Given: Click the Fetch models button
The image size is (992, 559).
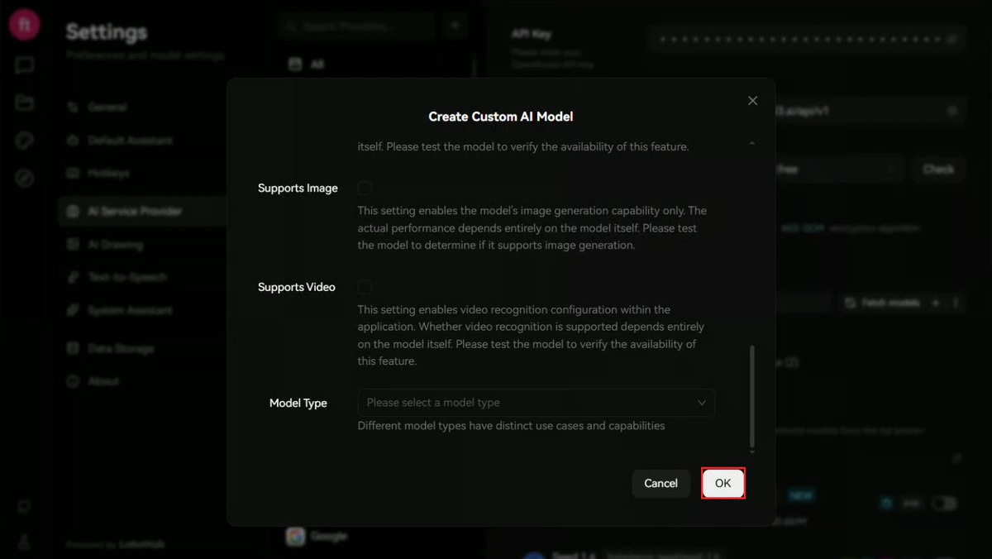Looking at the screenshot, I should point(882,303).
